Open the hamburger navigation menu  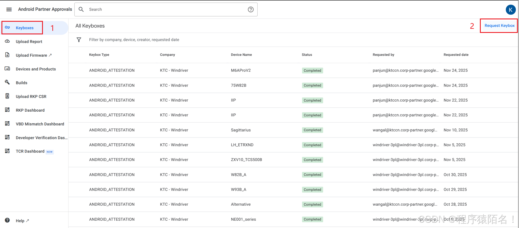point(9,9)
